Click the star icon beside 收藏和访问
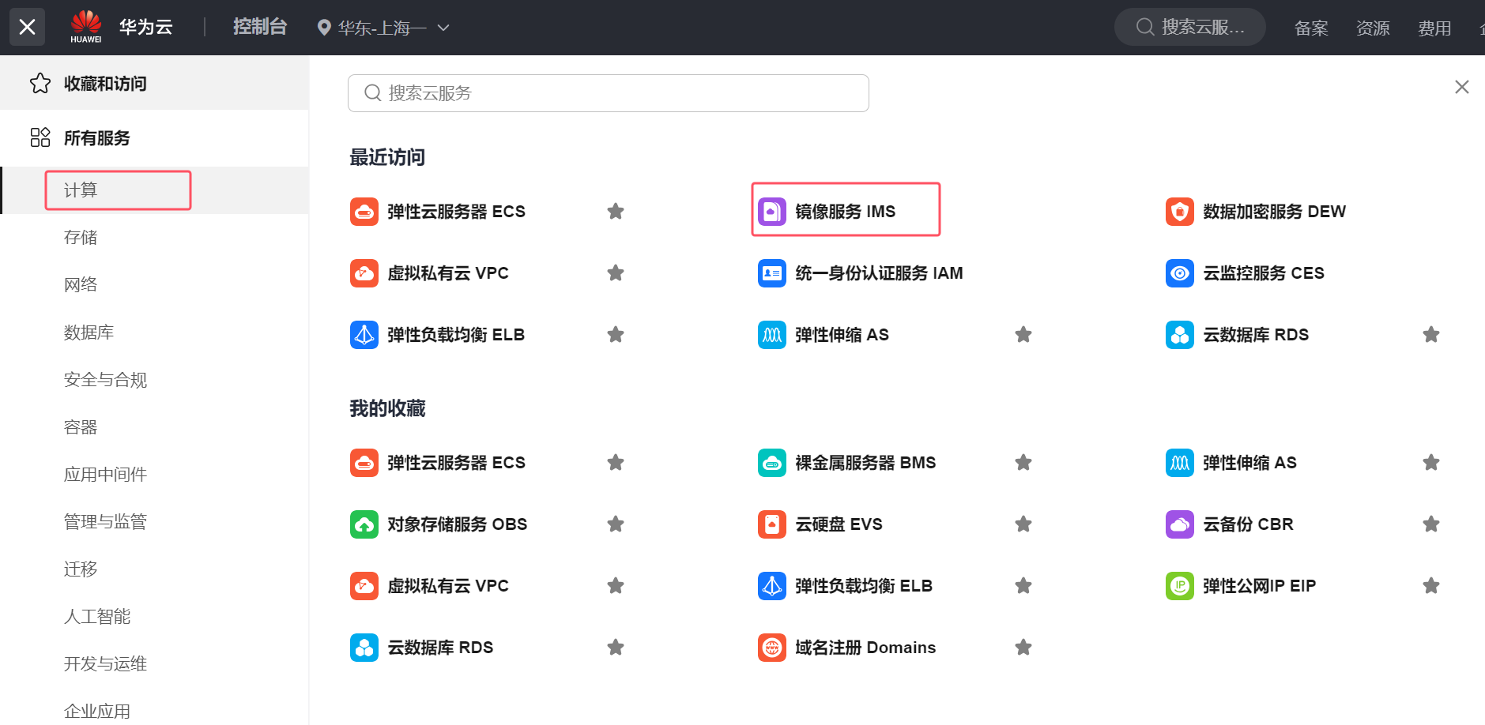1485x725 pixels. [40, 84]
